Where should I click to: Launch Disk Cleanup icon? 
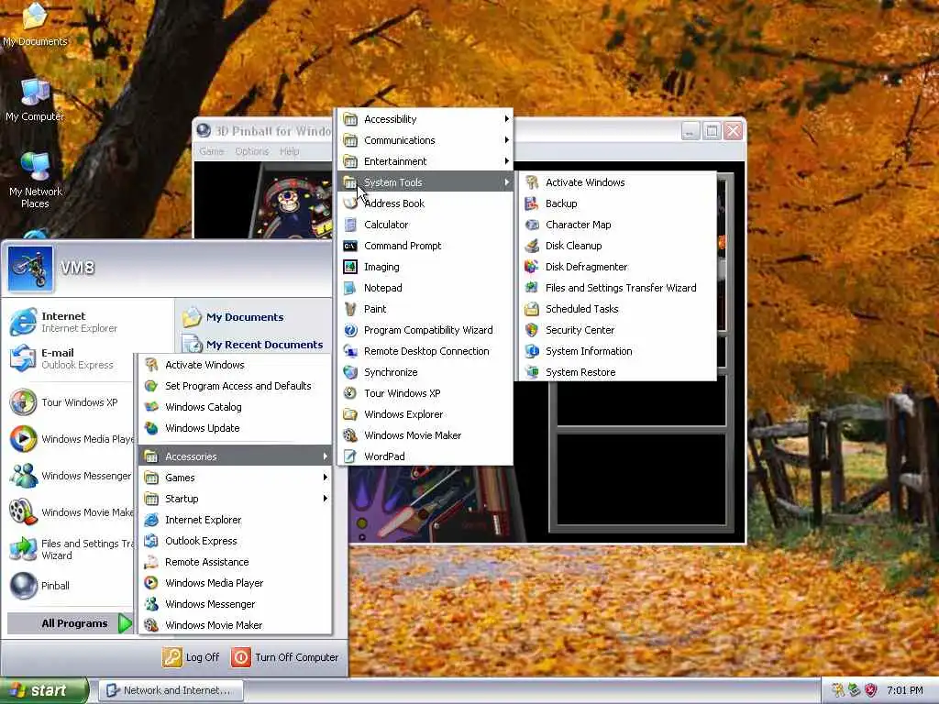pyautogui.click(x=531, y=246)
